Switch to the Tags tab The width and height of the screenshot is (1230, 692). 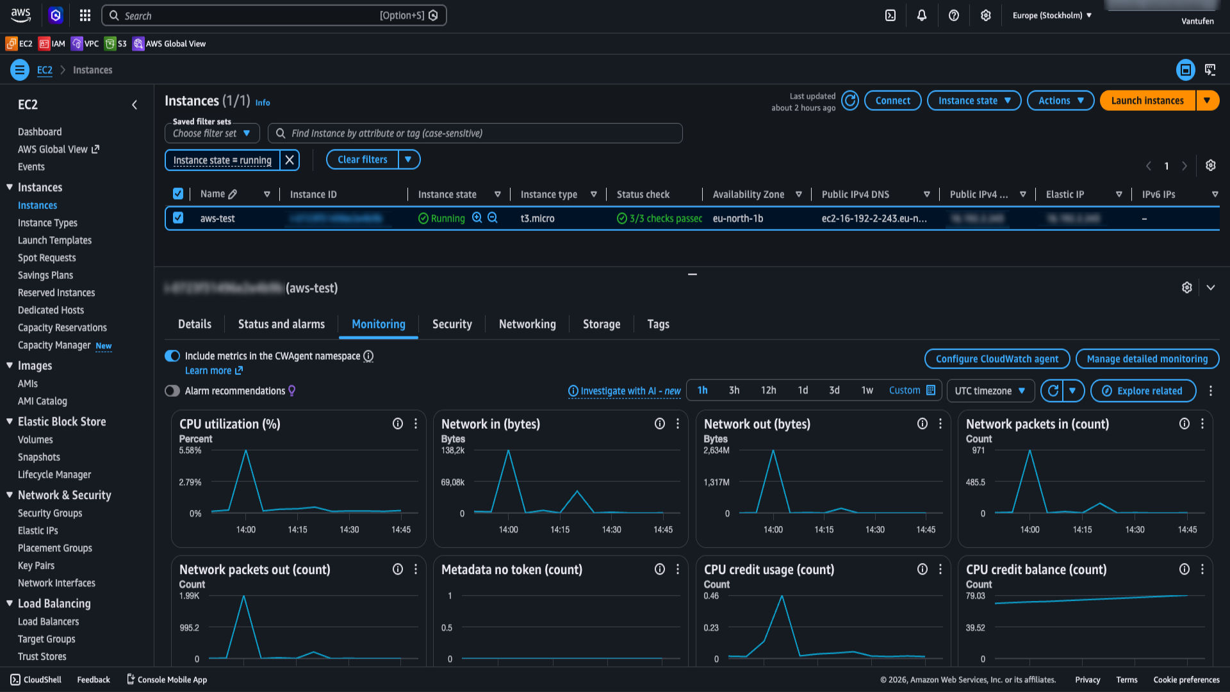(658, 324)
